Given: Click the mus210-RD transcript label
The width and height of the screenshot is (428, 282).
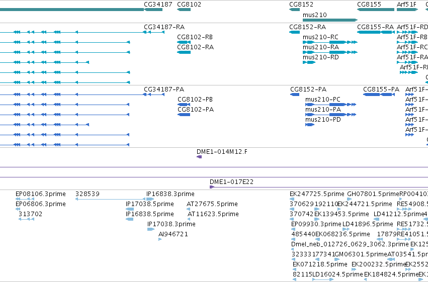Looking at the screenshot, I should pos(321,57).
